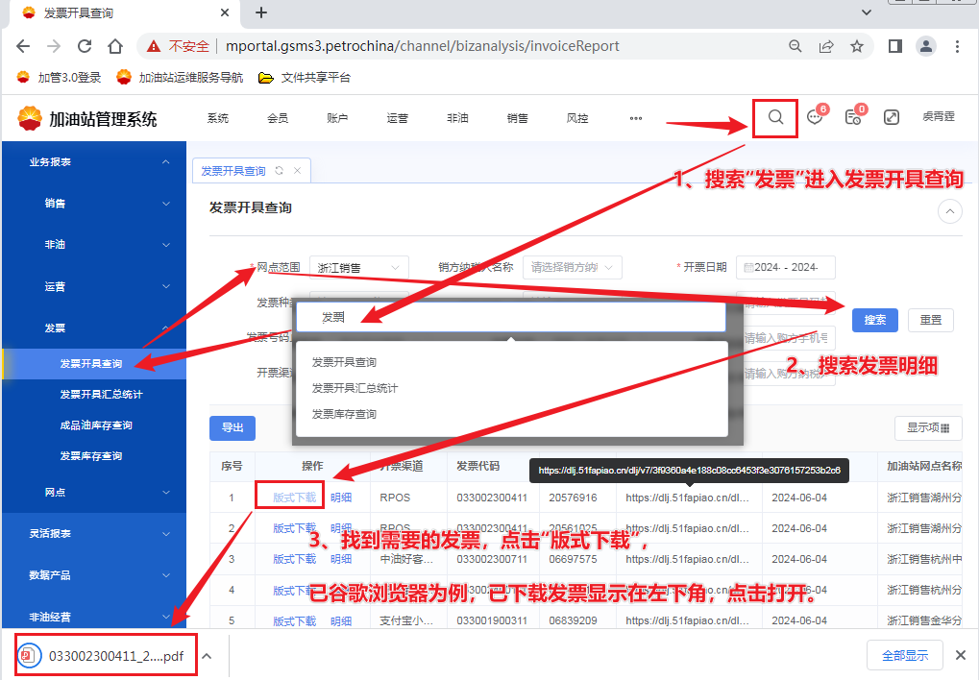
Task: Collapse the search form with round chevron
Action: (x=949, y=210)
